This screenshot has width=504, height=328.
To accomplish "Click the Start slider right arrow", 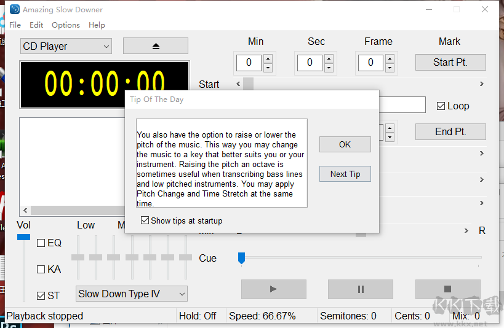I will point(481,84).
